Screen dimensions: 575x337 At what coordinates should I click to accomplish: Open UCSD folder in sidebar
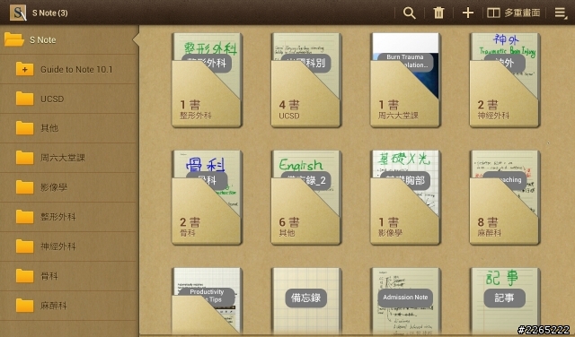tap(68, 99)
